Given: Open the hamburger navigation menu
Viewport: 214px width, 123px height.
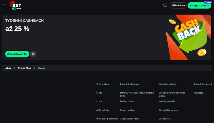Looking at the screenshot, I should point(5,5).
